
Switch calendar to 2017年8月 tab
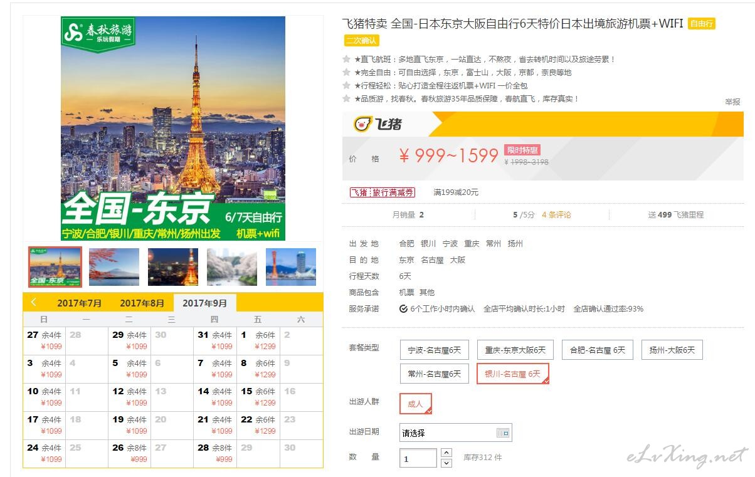point(142,303)
